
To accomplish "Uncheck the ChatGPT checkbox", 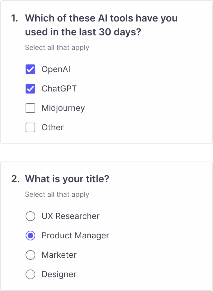I will (x=30, y=89).
